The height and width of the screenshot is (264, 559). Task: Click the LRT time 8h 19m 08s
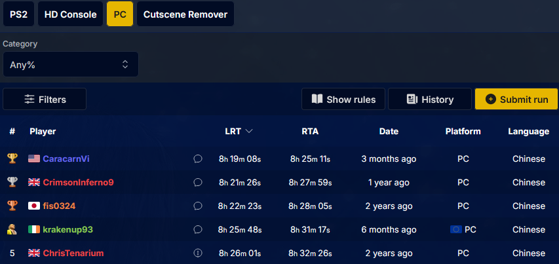pyautogui.click(x=240, y=159)
